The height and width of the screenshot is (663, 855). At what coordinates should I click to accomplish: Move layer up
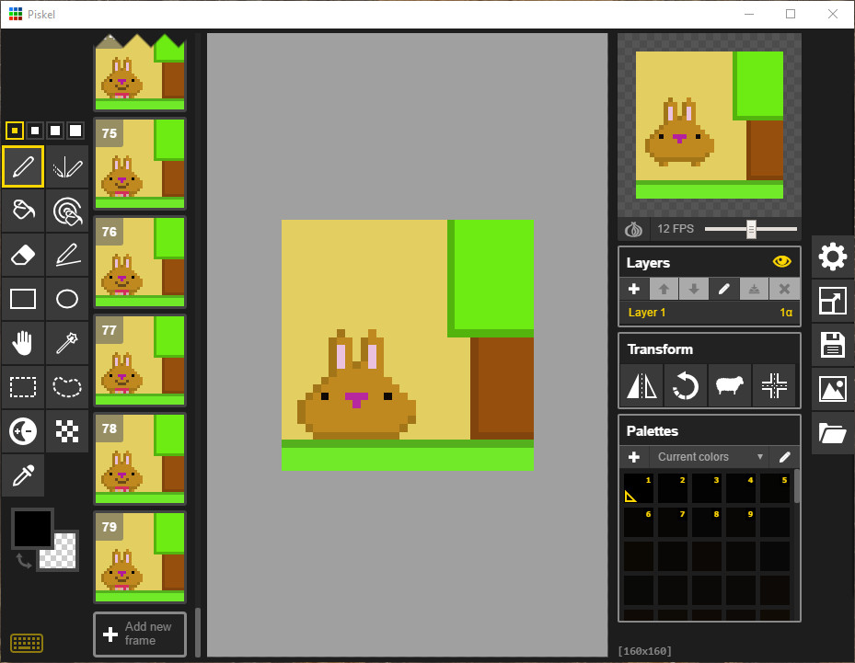coord(664,289)
